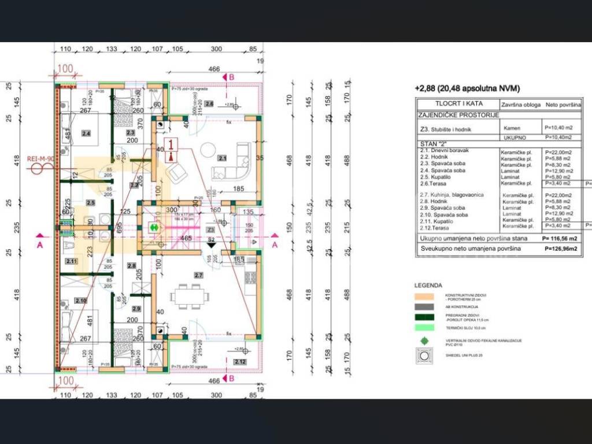Viewport: 592px width, 444px height.
Task: Click the black S2 entry triangle
Action: 212,245
